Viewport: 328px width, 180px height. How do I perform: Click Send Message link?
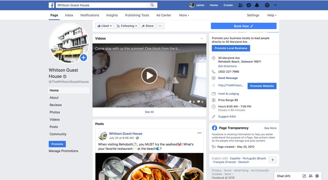click(228, 78)
